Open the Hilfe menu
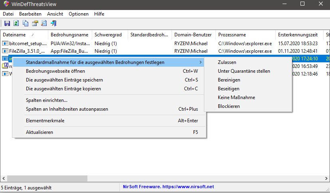This screenshot has width=330, height=193. point(99,14)
